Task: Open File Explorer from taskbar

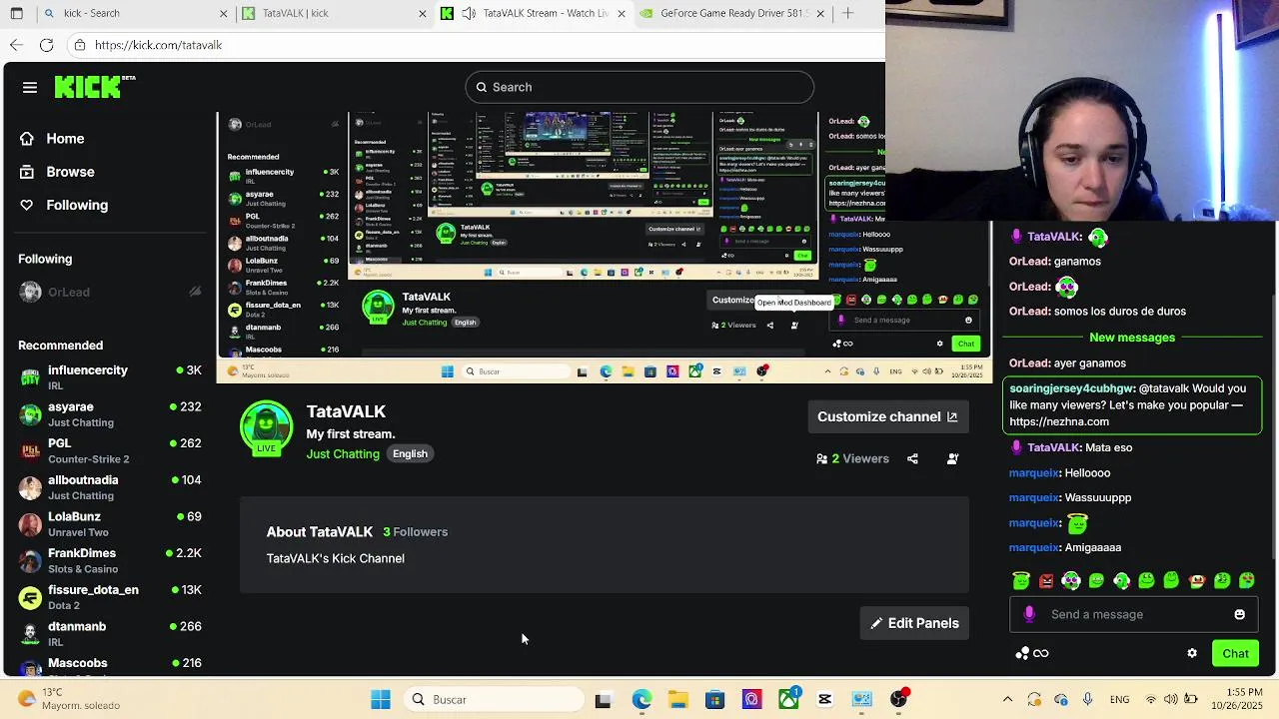Action: click(677, 699)
